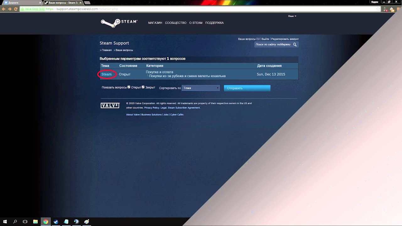
Task: Open the Paint app icon on the taskbar
Action: [x=86, y=222]
